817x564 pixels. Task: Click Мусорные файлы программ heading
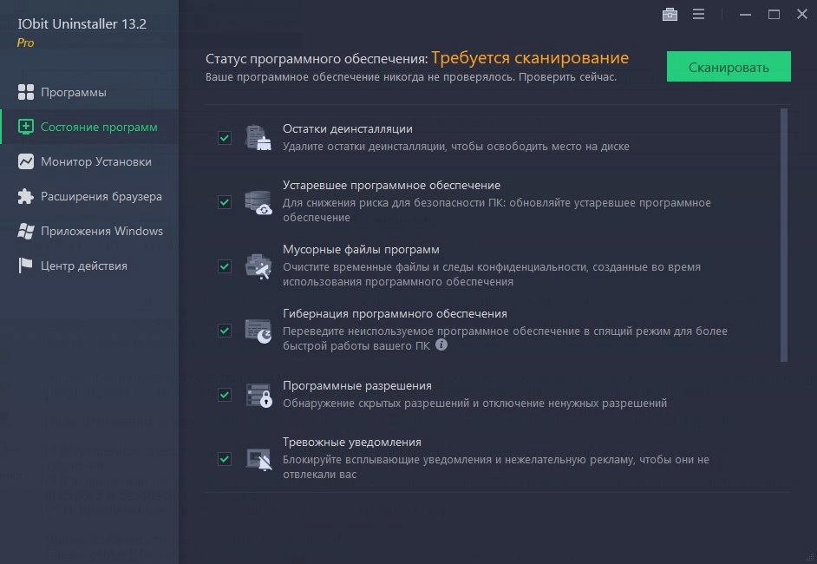point(361,249)
